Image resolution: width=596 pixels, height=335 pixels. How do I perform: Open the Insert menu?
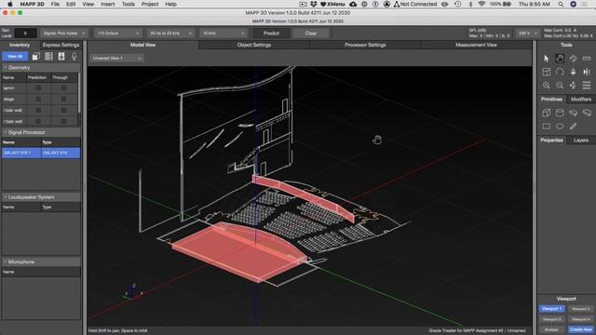pyautogui.click(x=108, y=4)
